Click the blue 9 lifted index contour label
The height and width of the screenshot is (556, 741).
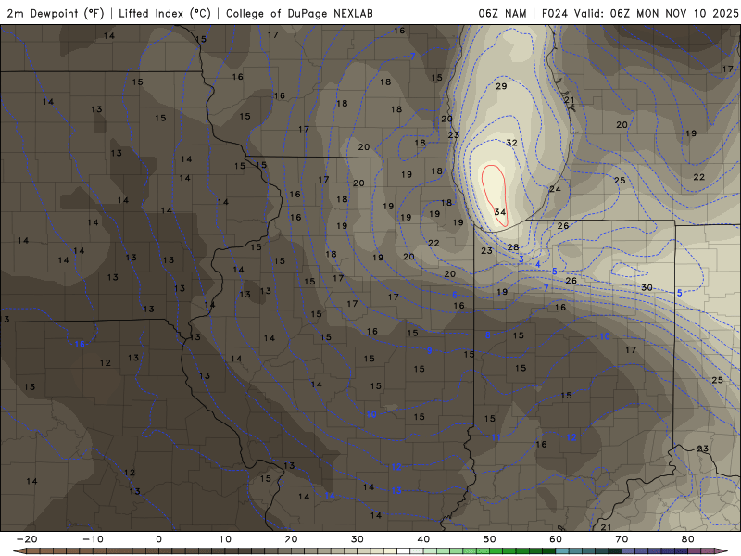coord(430,351)
